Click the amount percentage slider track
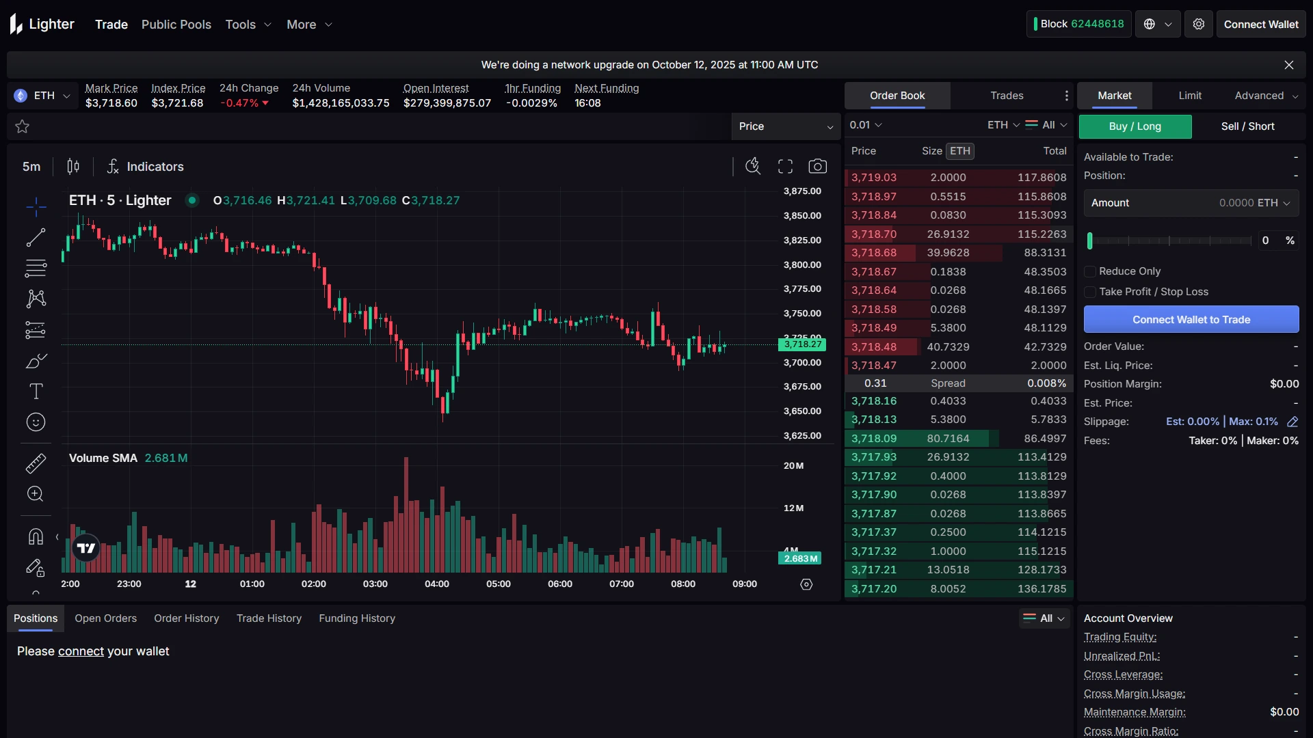 [1169, 241]
